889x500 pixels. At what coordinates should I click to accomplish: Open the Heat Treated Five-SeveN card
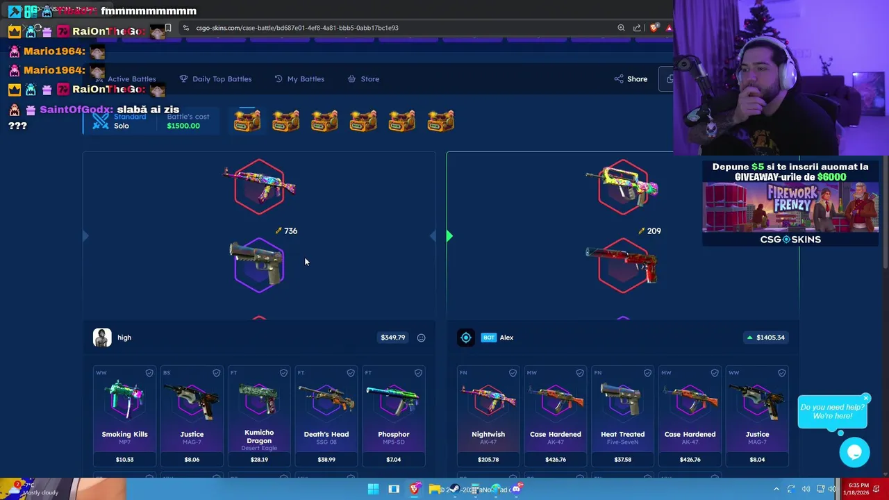[623, 417]
